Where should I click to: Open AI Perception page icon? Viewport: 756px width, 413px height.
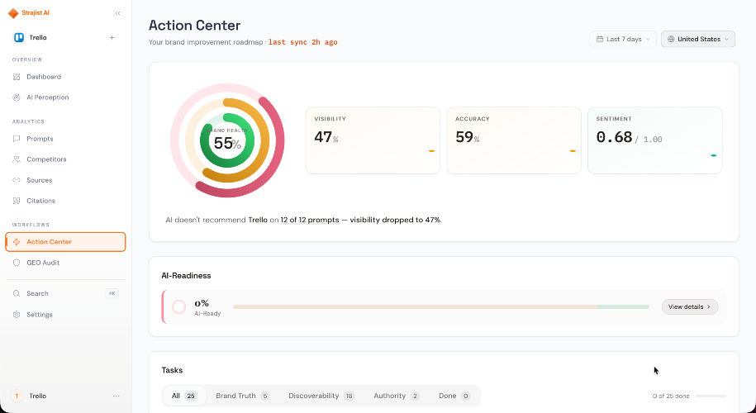(17, 97)
